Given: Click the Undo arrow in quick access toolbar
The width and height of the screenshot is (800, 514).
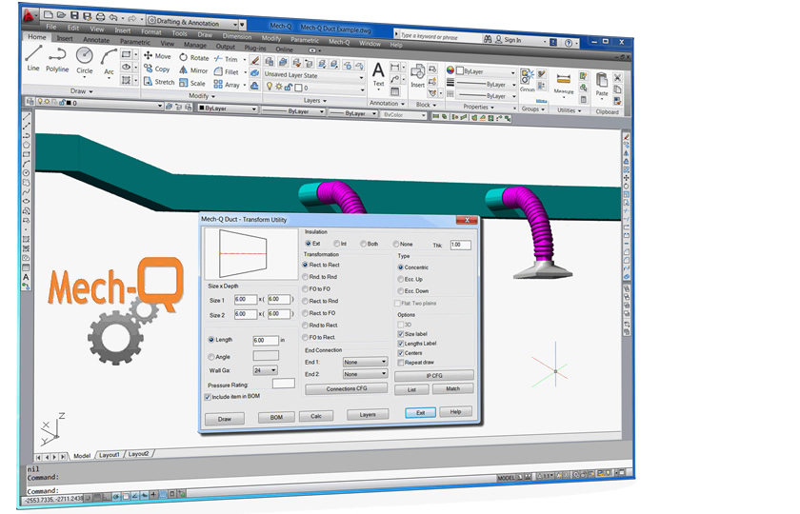Looking at the screenshot, I should (113, 17).
